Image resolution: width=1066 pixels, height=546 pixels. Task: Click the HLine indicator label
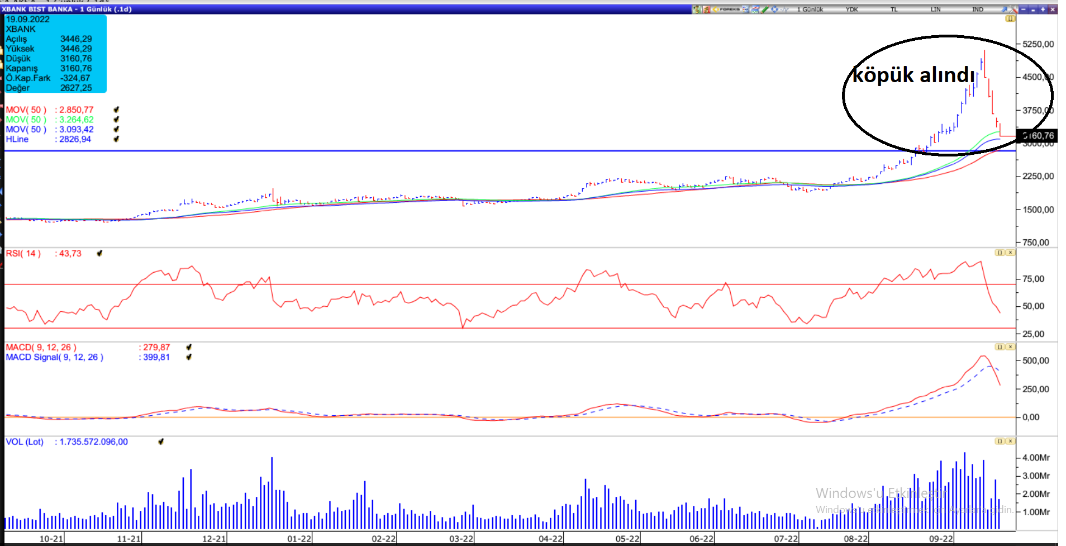[17, 139]
